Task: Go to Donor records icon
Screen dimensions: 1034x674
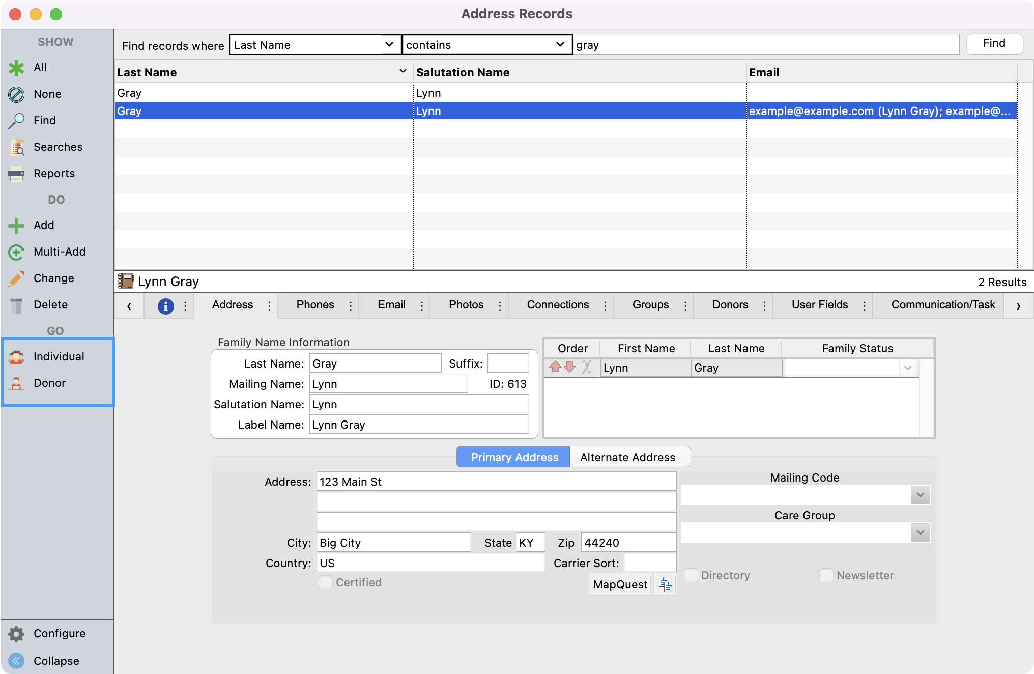Action: [x=17, y=383]
